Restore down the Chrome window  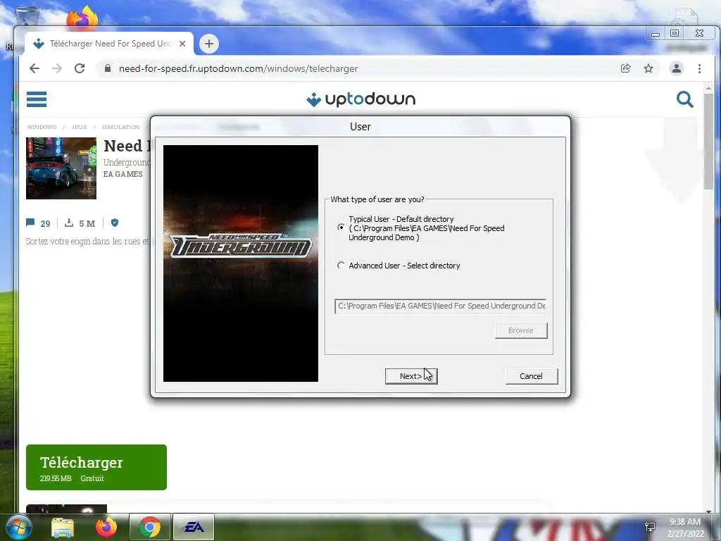[x=675, y=34]
